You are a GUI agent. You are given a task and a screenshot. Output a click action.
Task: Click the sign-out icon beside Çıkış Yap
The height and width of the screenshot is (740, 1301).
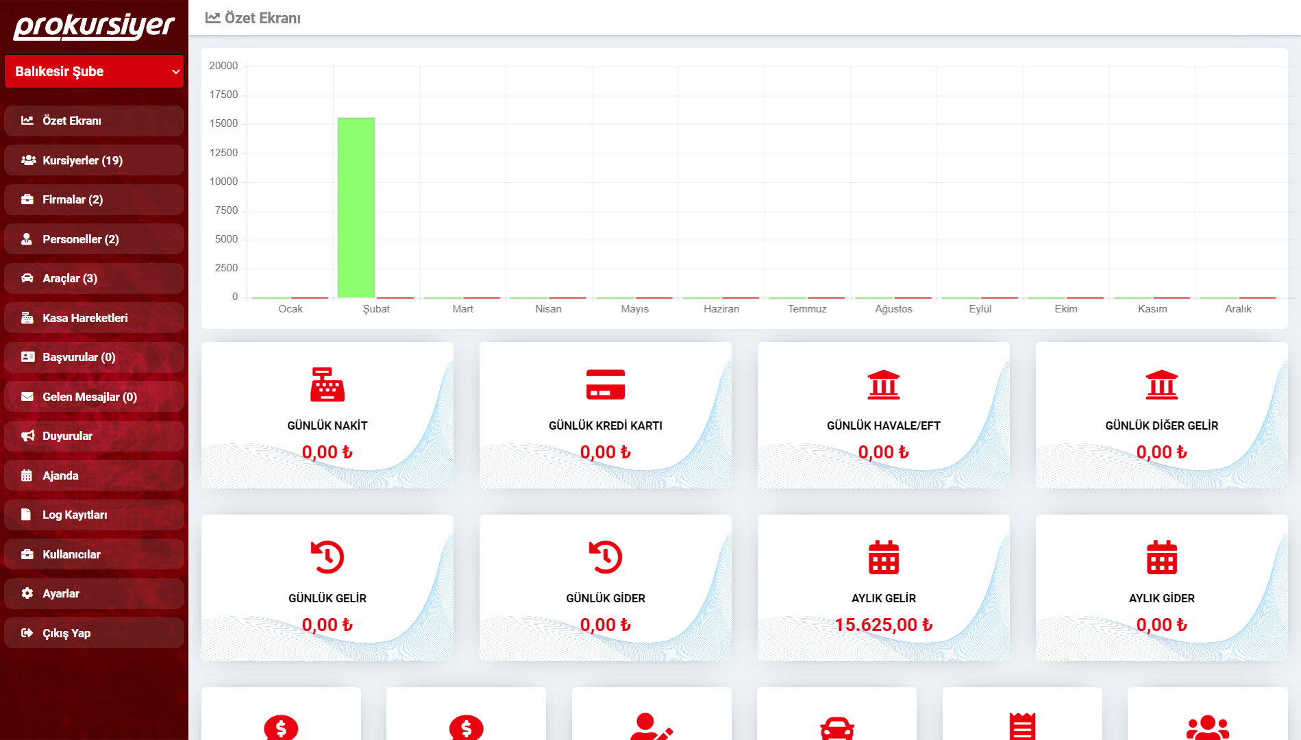point(27,633)
